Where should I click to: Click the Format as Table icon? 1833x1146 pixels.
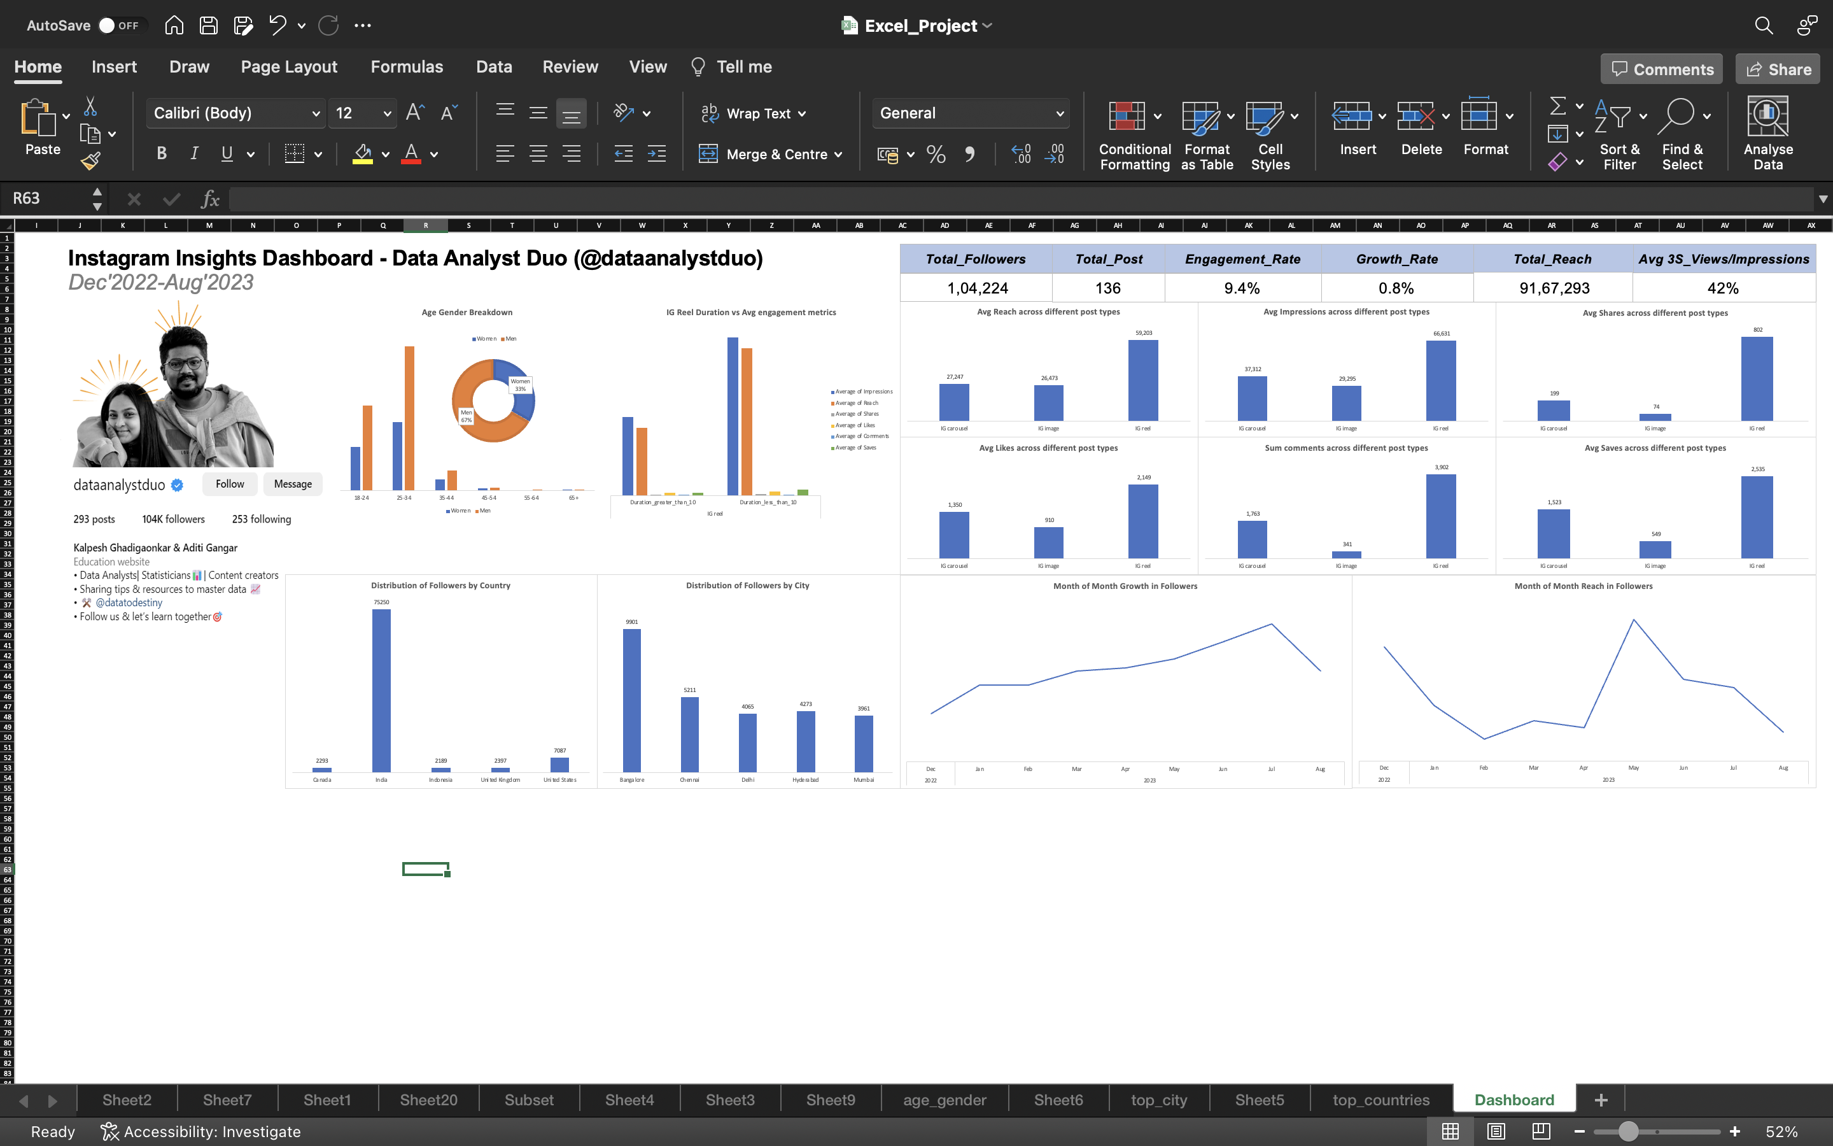click(1200, 118)
